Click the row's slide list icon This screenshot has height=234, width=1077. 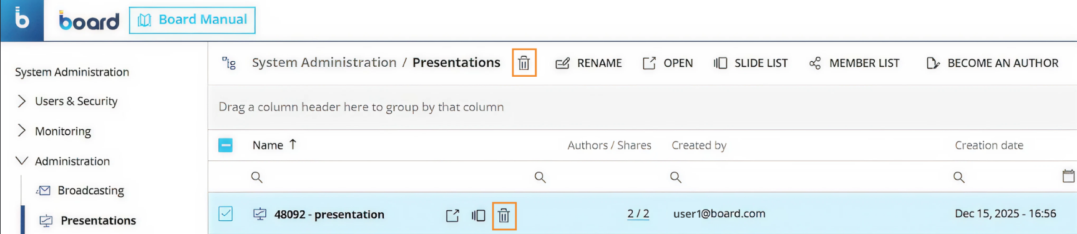pos(479,215)
